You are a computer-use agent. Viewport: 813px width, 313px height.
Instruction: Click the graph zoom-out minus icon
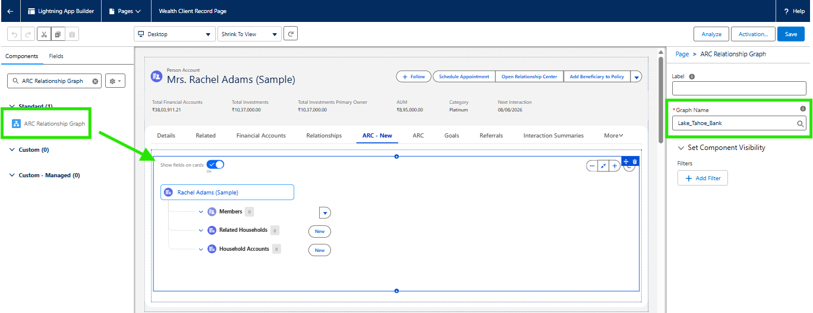click(592, 166)
